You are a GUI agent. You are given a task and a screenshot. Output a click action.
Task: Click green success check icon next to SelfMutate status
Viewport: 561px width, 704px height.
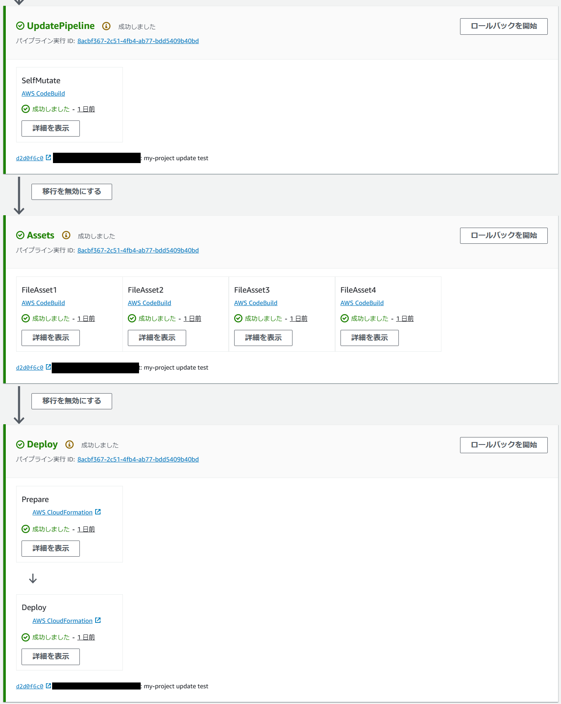pyautogui.click(x=26, y=109)
